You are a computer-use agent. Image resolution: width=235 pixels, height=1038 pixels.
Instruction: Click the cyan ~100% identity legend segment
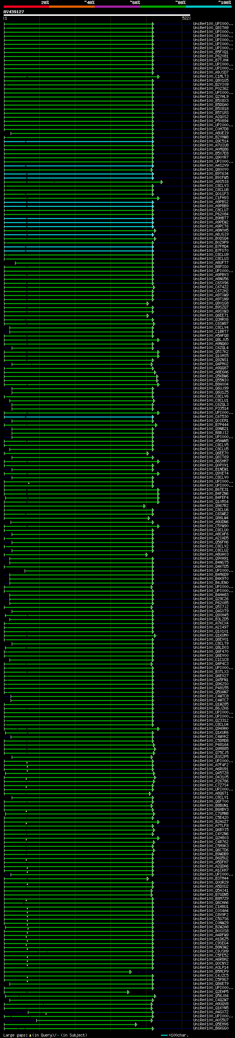[x=209, y=7]
